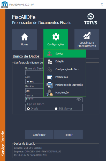Click the Serviço Parado status label
This screenshot has width=106, height=161.
point(3,143)
